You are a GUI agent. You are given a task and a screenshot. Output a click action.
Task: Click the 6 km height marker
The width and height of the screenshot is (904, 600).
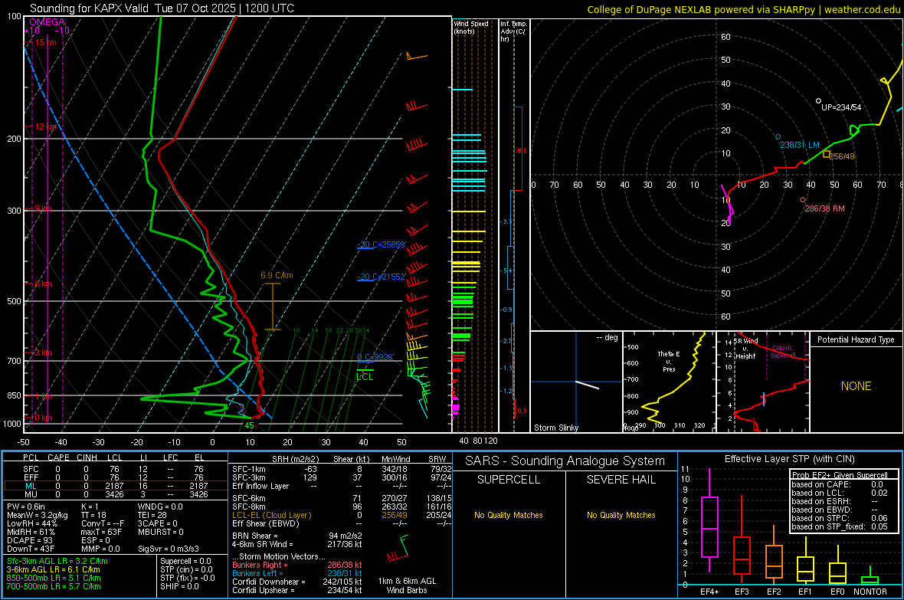[43, 284]
